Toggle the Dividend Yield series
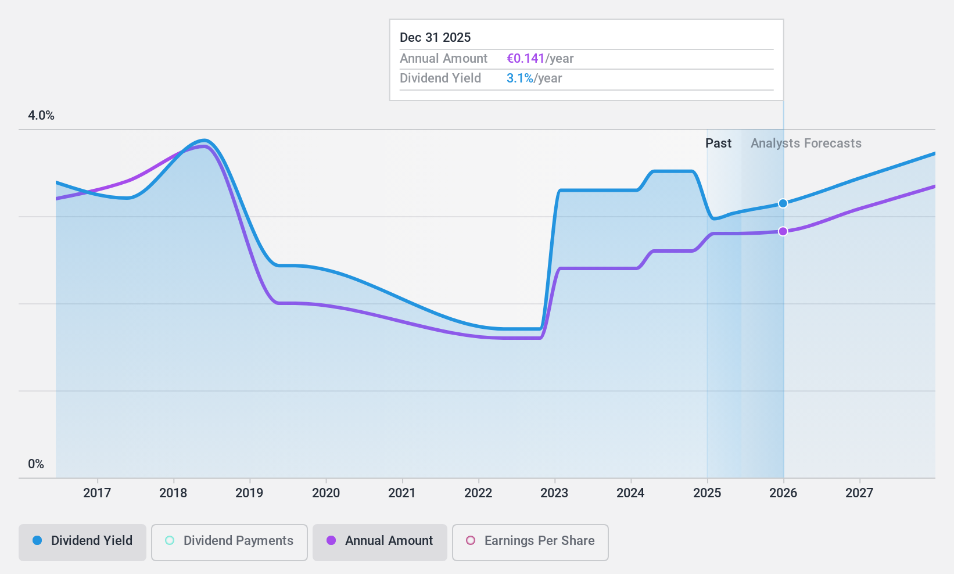 [x=83, y=543]
